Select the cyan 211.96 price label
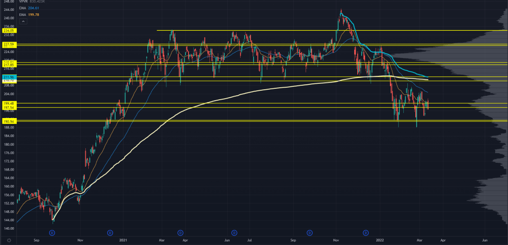 click(x=8, y=77)
